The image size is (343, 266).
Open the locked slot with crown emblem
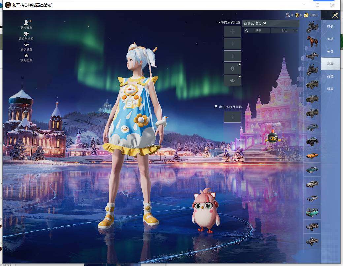232,81
